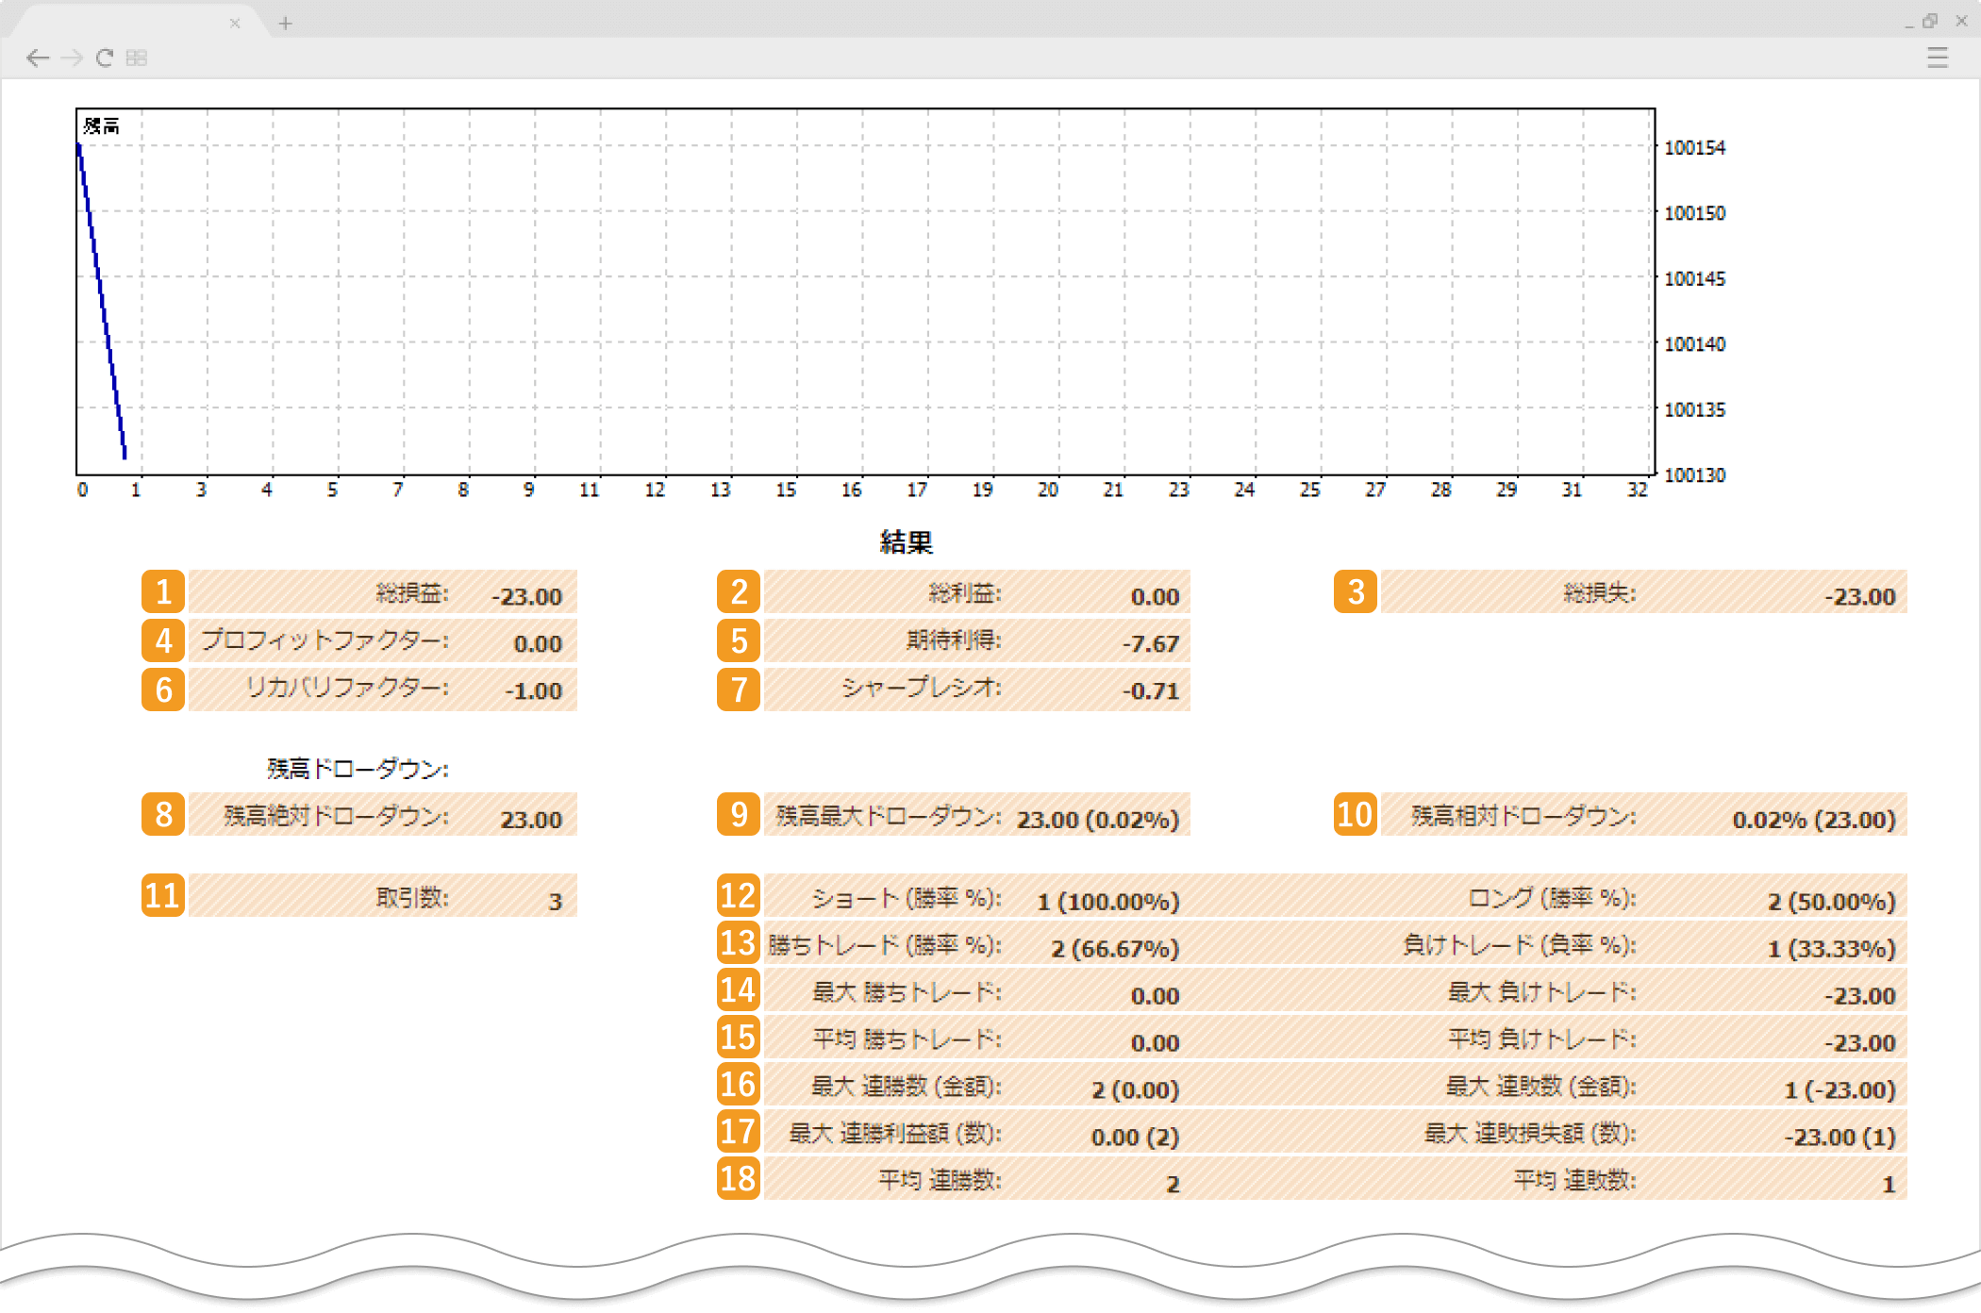
Task: Click the 残高絶対ドローダウン label
Action: coord(336,816)
